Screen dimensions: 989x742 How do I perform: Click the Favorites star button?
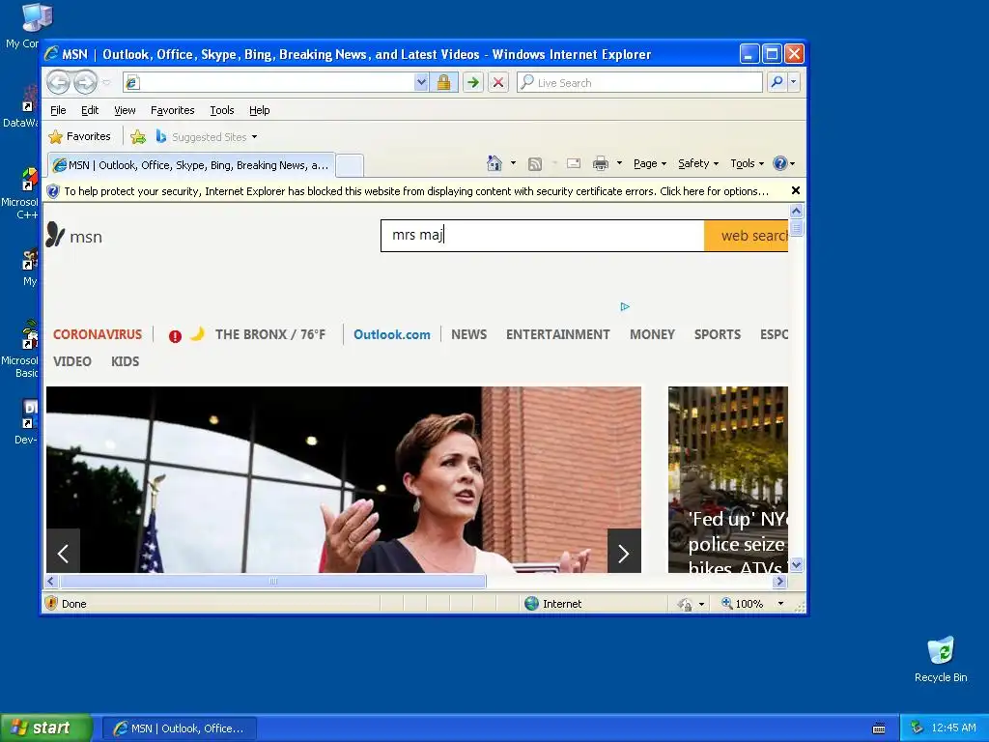coord(79,136)
